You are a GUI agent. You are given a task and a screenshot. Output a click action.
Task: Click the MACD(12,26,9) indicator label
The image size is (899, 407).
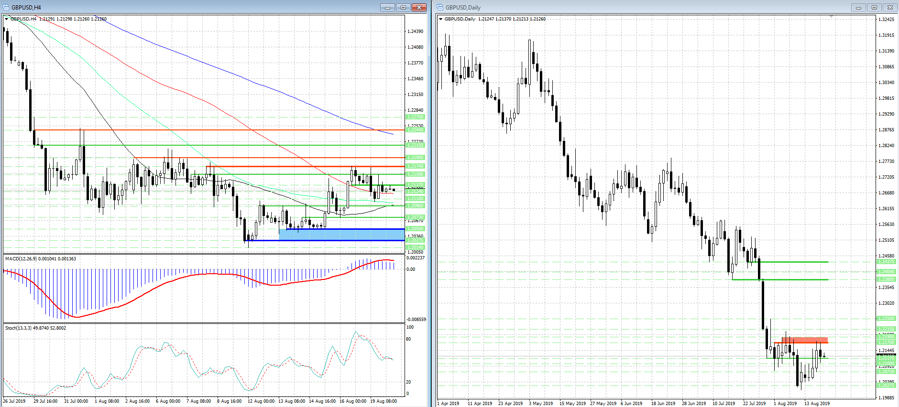pyautogui.click(x=40, y=259)
